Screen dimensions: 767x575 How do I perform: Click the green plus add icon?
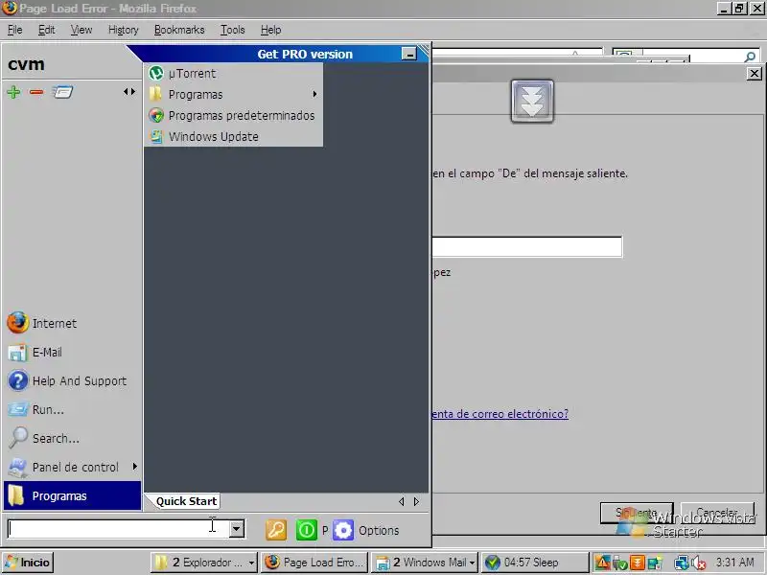pyautogui.click(x=13, y=92)
